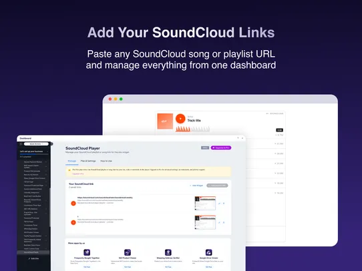Click the second saved link's SoundCloud icon
This screenshot has height=271, width=362.
coord(73,222)
